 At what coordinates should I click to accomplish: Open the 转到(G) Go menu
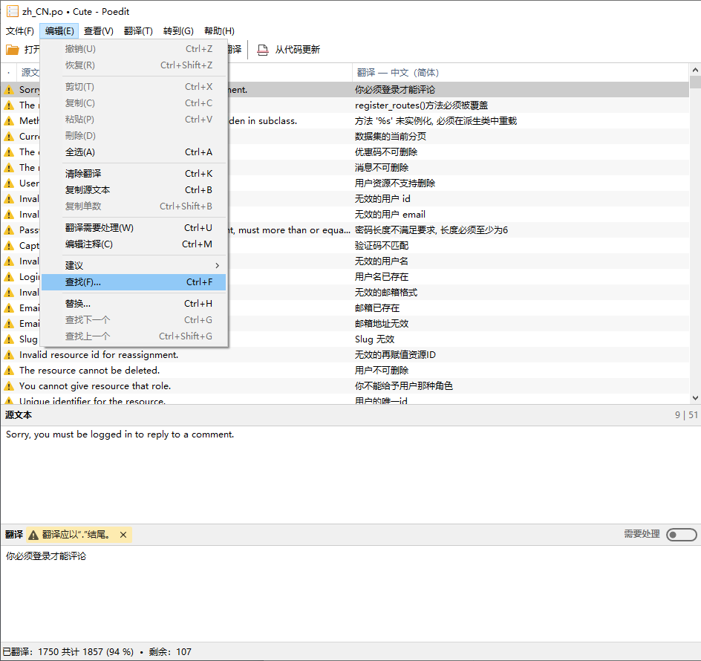(x=178, y=31)
